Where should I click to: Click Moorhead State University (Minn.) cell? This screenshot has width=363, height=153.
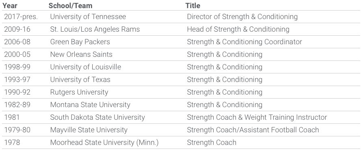click(x=104, y=142)
